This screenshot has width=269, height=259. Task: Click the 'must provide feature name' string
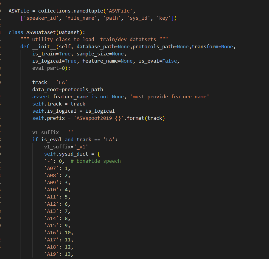169,97
